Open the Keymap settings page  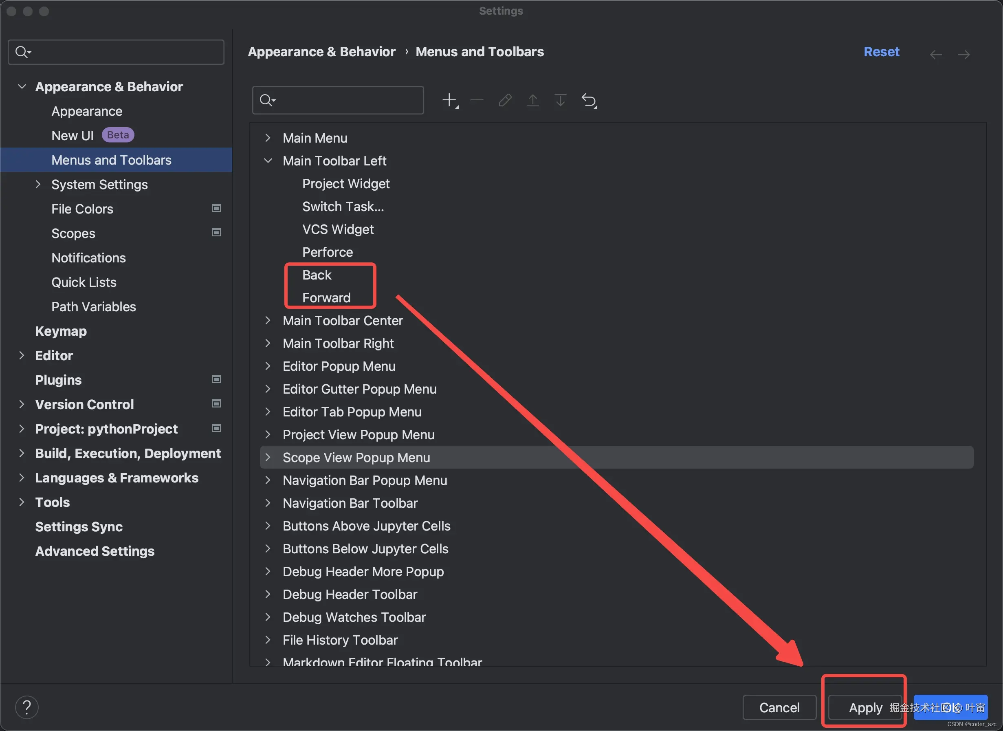61,331
